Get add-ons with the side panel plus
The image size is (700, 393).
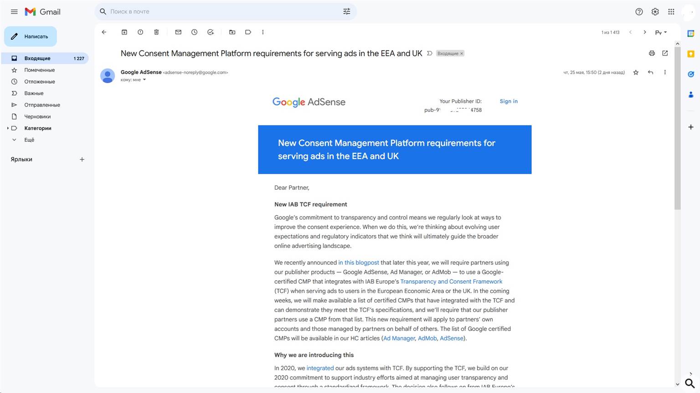(691, 127)
